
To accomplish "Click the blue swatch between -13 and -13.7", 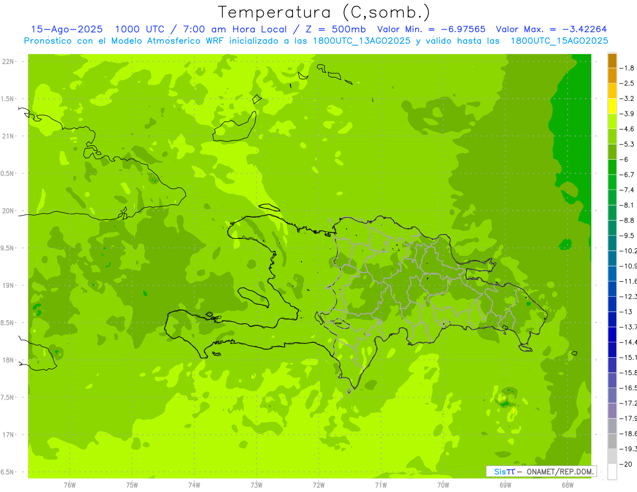I will coord(612,319).
